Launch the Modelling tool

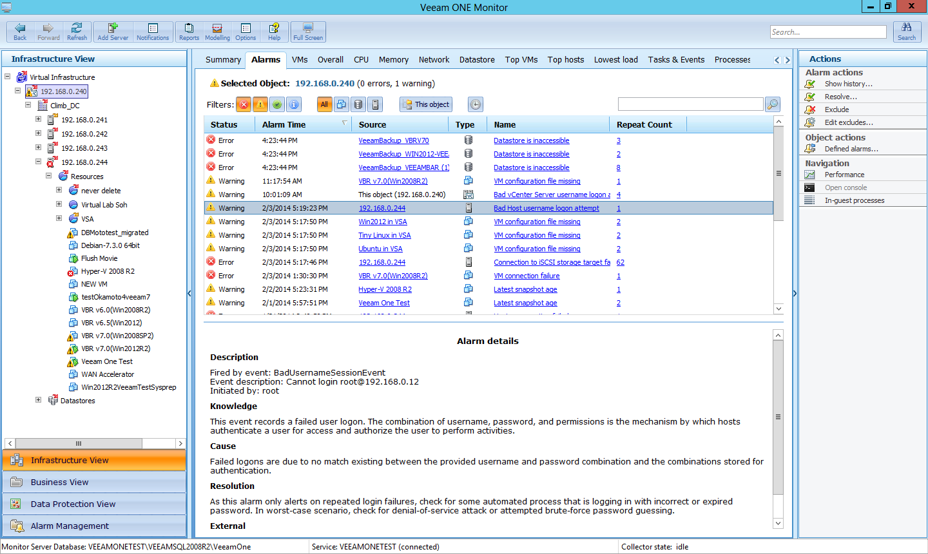coord(217,32)
